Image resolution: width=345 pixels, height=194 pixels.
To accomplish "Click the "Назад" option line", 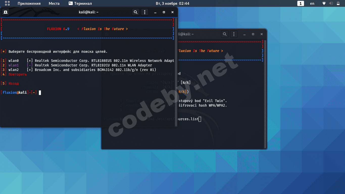I will point(10,83).
